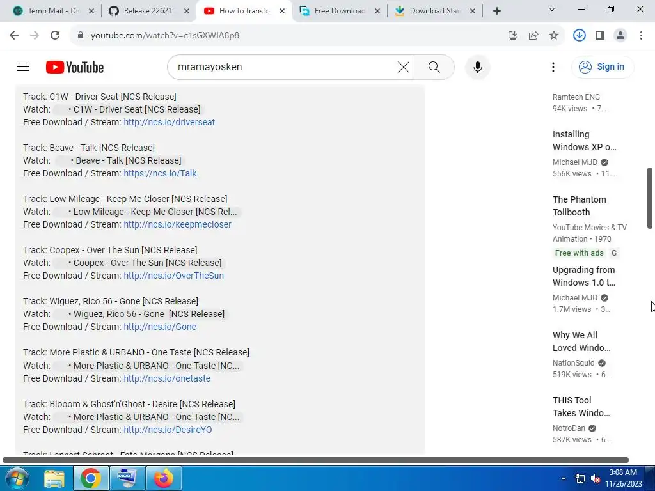Bookmark this page with star icon
The image size is (655, 491).
pyautogui.click(x=554, y=36)
